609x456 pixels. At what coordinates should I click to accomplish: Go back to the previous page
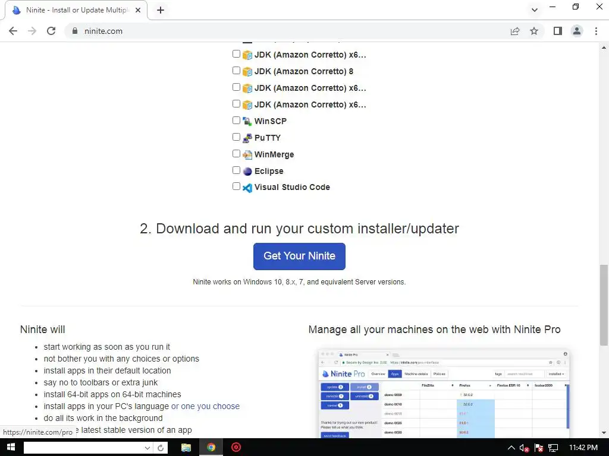[13, 31]
